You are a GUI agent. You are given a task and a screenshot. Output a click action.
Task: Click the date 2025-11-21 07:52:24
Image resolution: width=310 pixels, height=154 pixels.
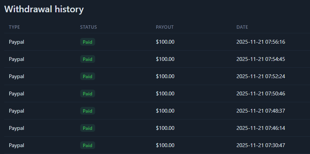coord(261,76)
